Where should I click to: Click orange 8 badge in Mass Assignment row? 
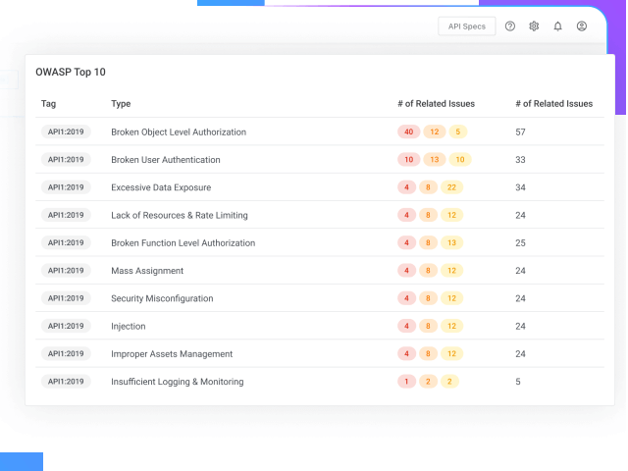428,271
